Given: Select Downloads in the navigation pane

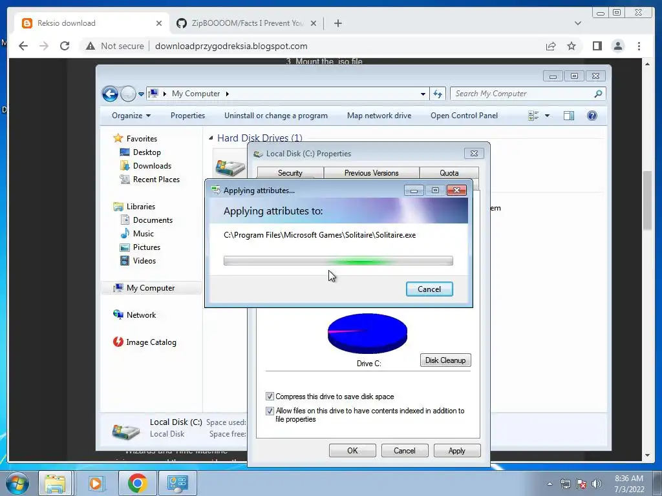Looking at the screenshot, I should 152,166.
